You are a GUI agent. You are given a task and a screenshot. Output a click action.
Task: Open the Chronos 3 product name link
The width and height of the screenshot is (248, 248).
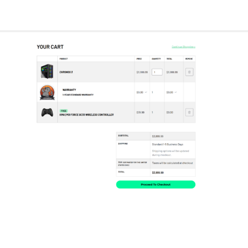click(66, 72)
